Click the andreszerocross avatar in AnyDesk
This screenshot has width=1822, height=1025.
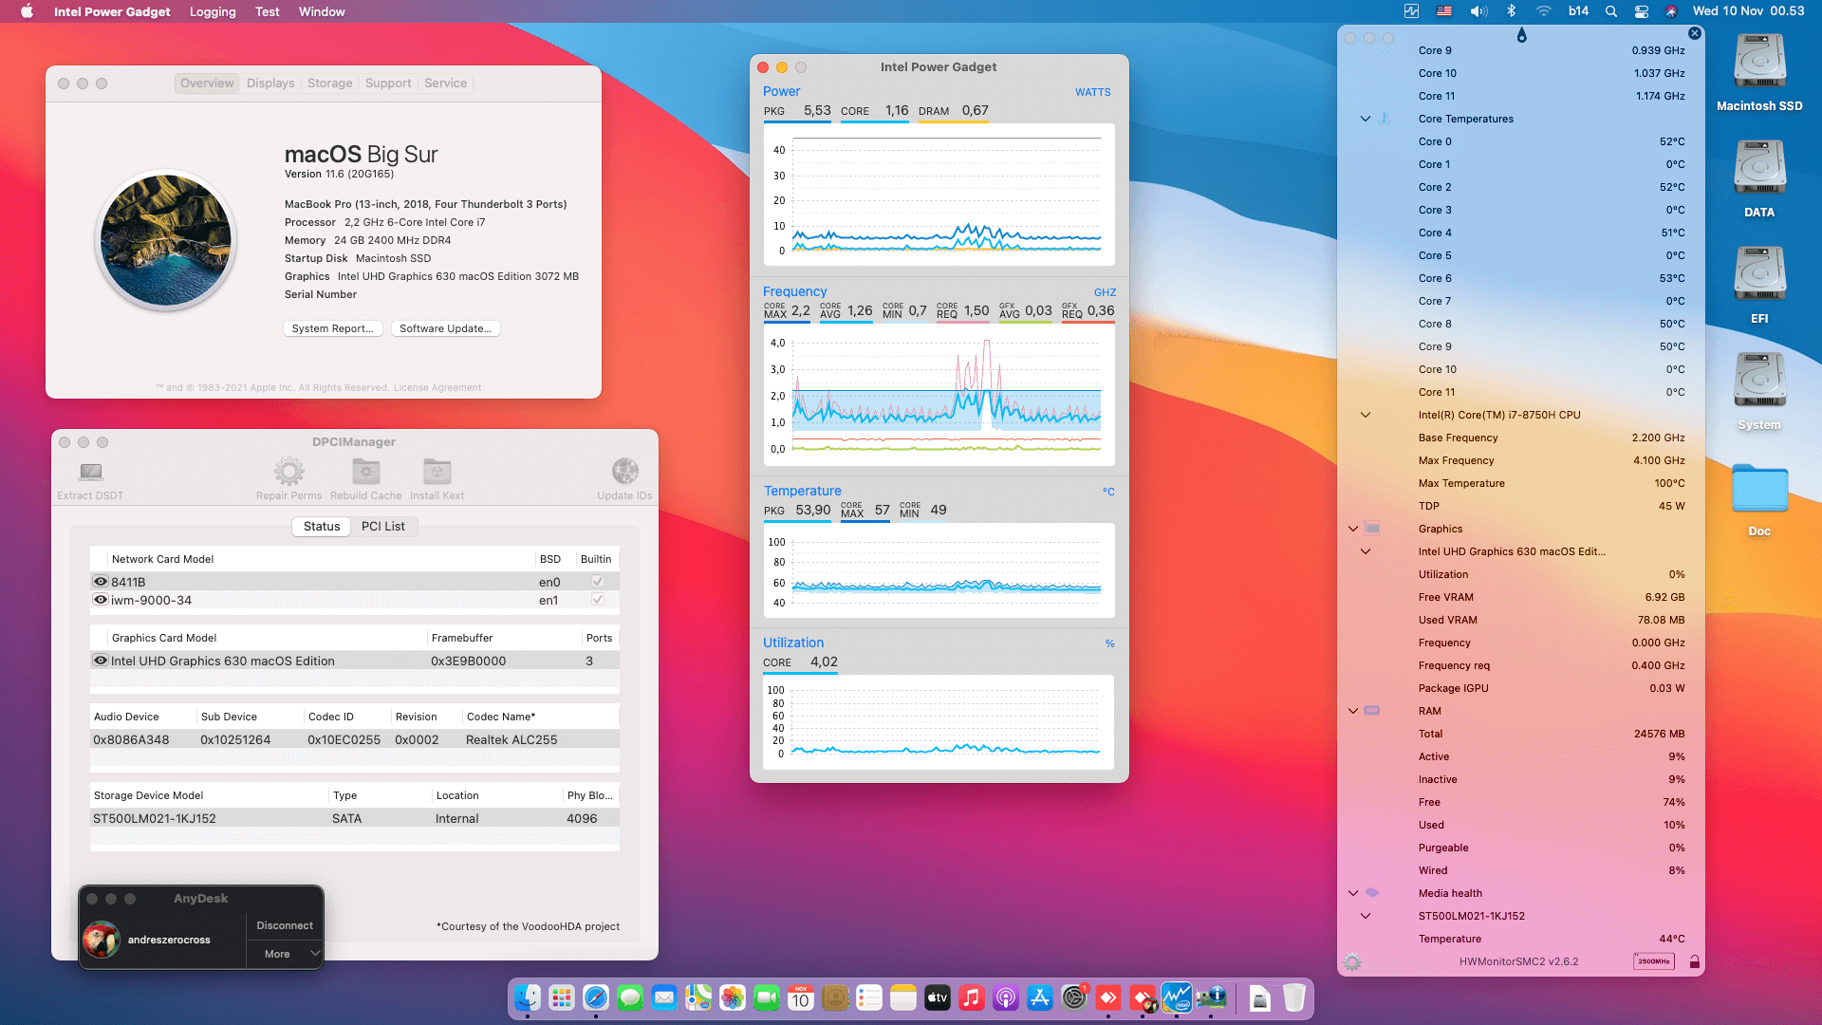[101, 940]
